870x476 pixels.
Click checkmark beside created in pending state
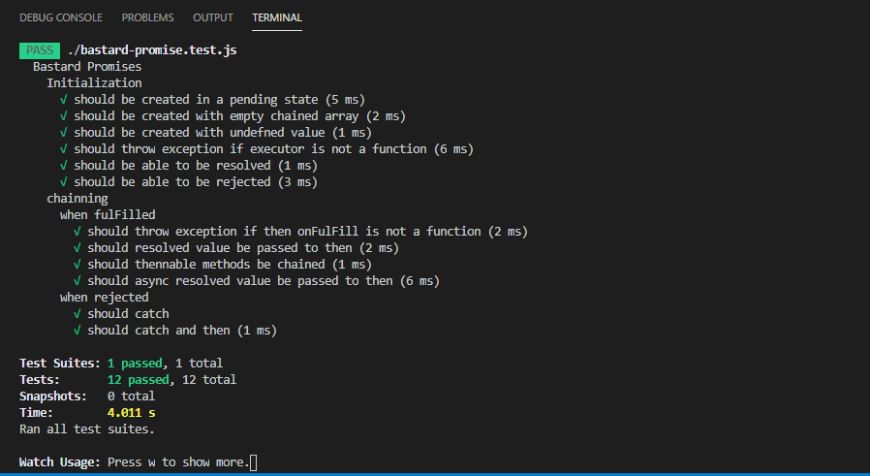point(63,100)
